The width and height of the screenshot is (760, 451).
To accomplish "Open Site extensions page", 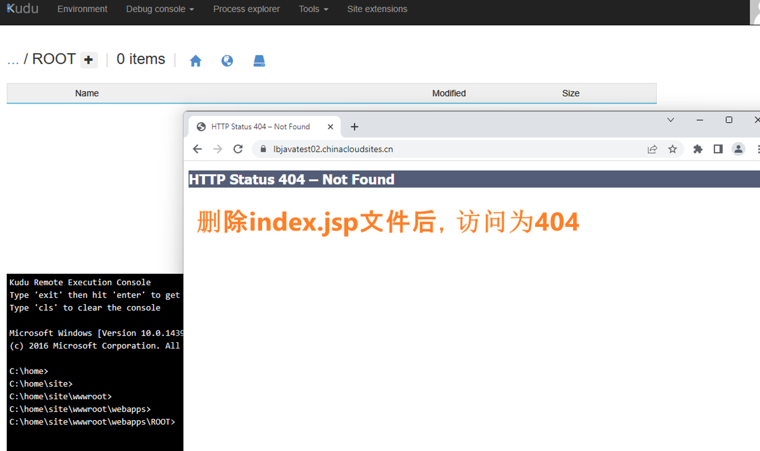I will tap(377, 9).
